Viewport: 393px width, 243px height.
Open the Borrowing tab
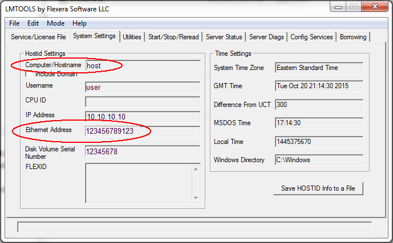(x=353, y=37)
